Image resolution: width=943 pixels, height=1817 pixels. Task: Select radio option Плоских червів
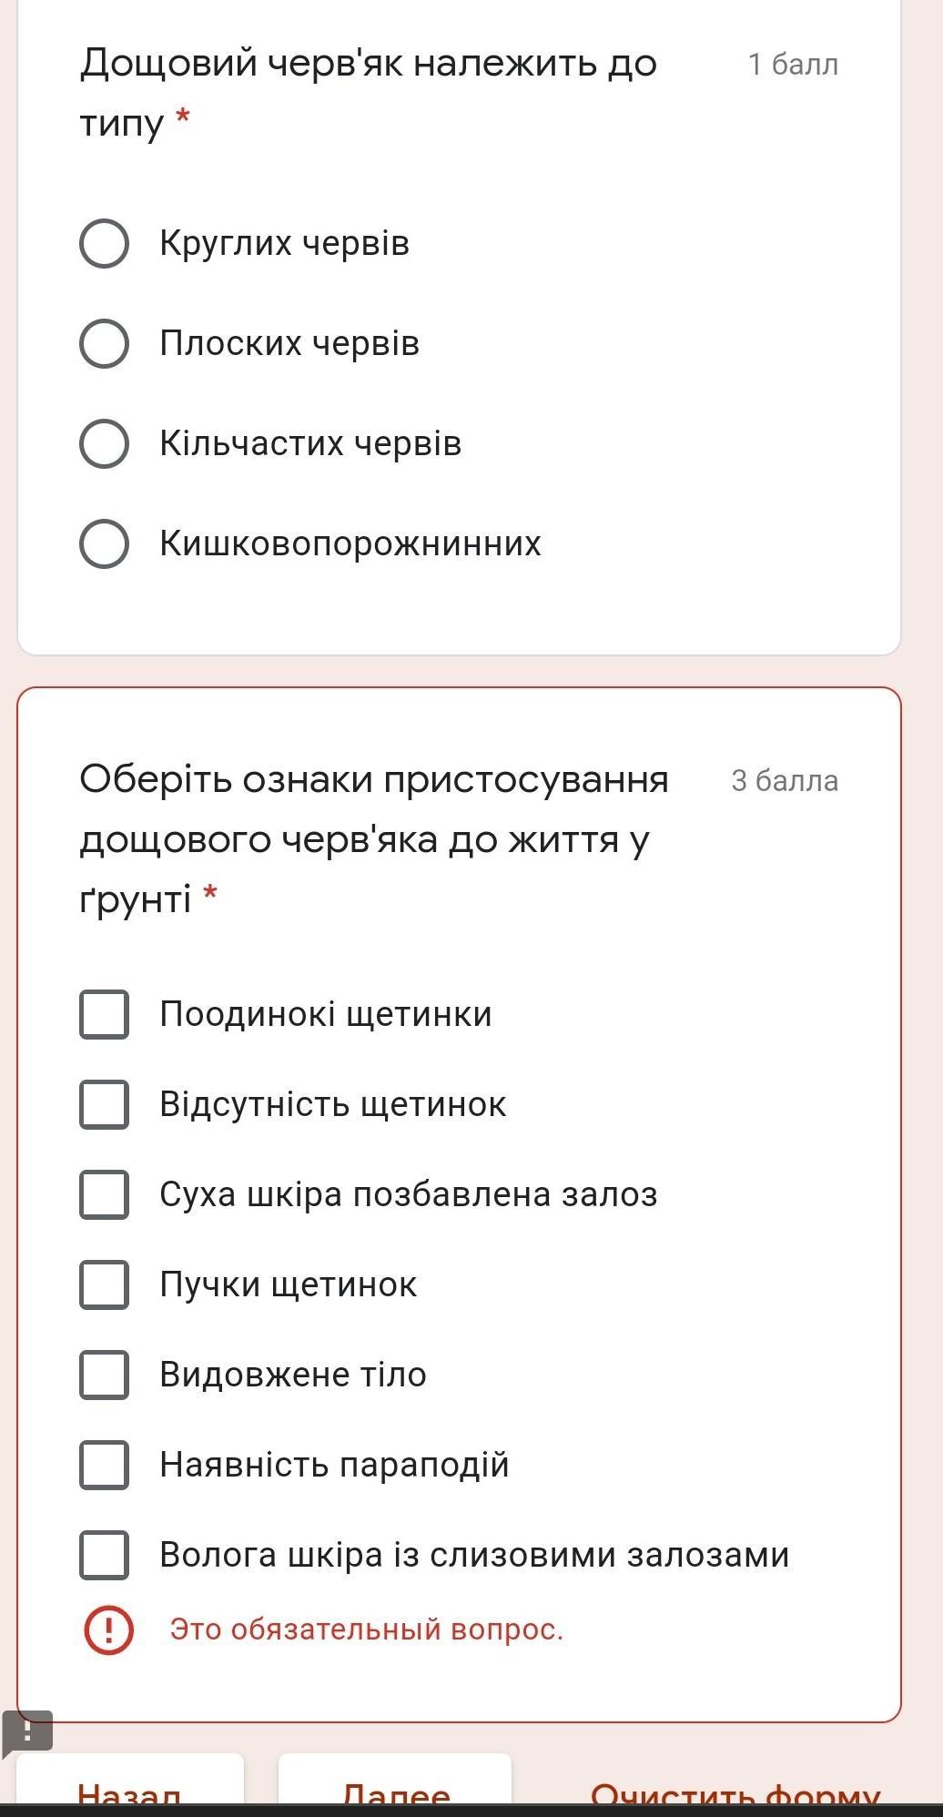[x=104, y=343]
